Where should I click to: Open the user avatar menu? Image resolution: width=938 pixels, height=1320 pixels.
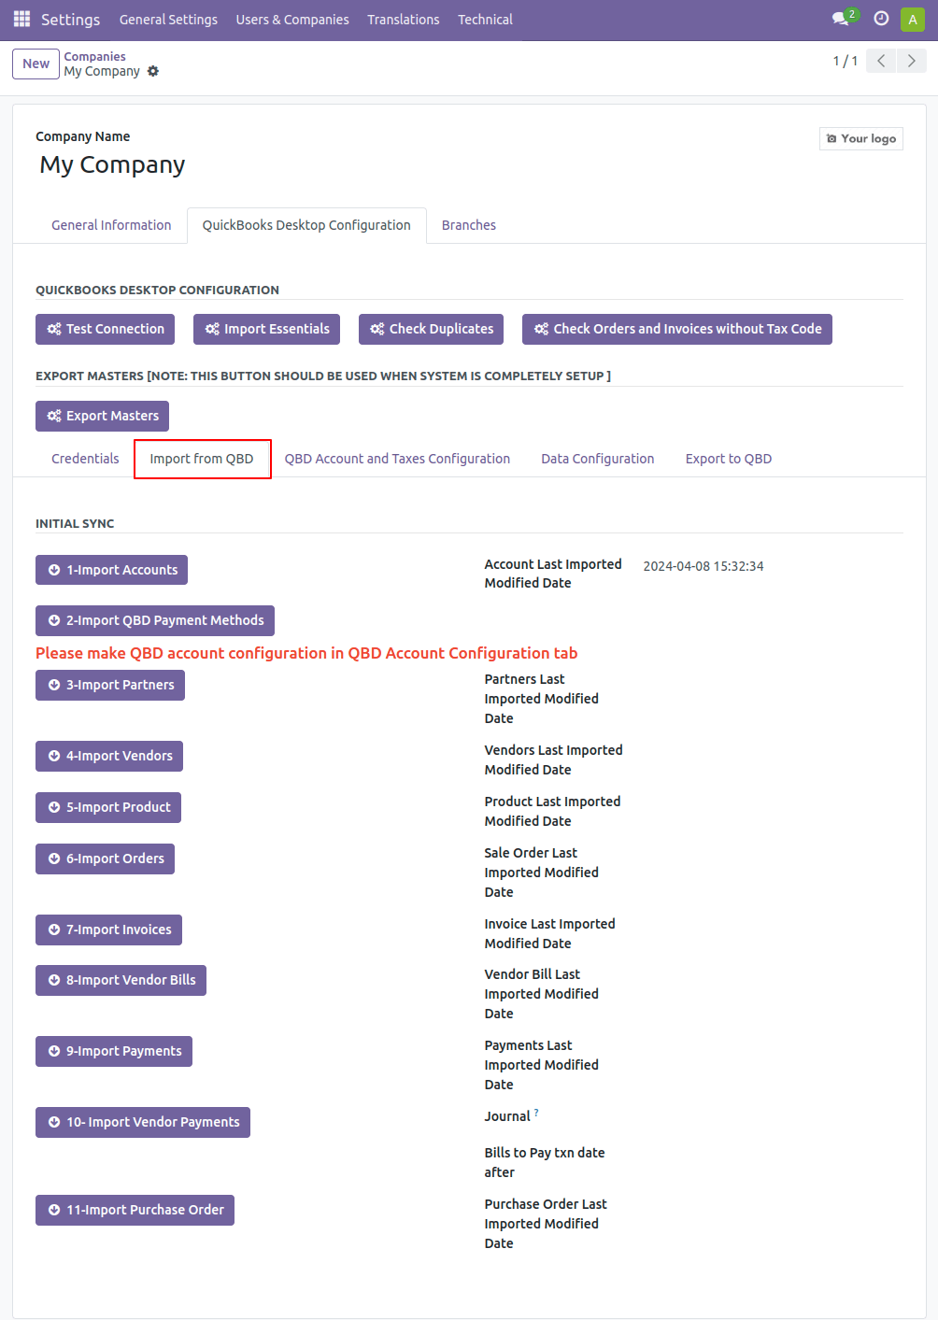point(913,19)
